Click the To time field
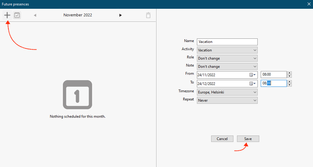 pyautogui.click(x=274, y=83)
